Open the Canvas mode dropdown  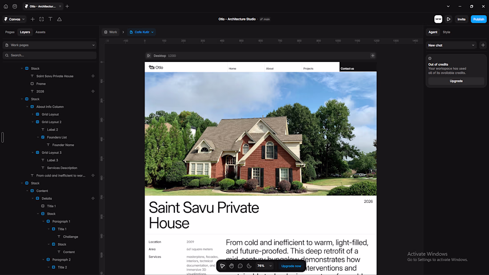pos(14,19)
